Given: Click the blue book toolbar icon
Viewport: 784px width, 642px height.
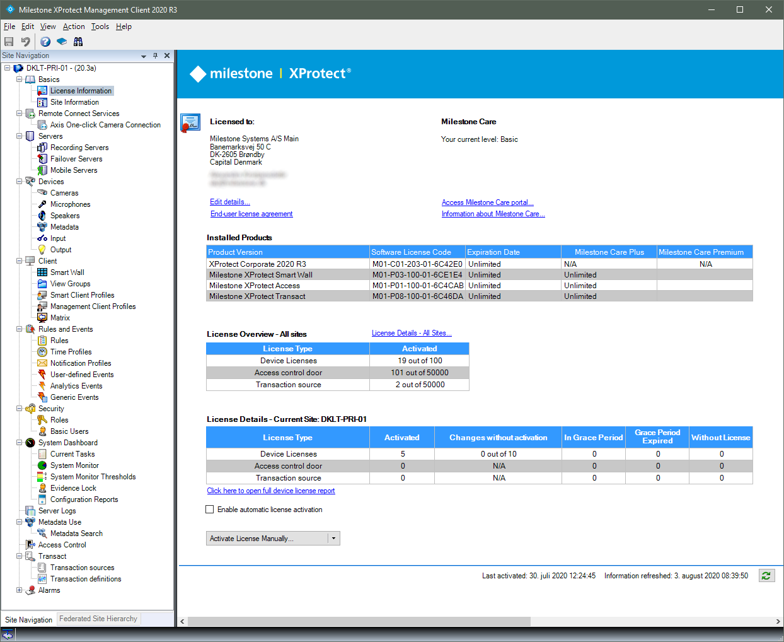Looking at the screenshot, I should 62,42.
